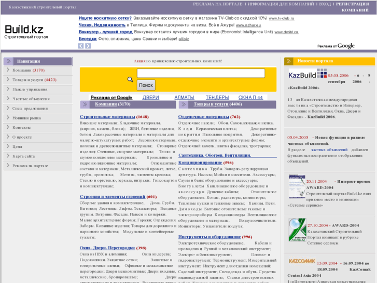Image resolution: width=377 pixels, height=283 pixels.
Task: Click the chevron next to Частные объявления
Action: pos(8,99)
